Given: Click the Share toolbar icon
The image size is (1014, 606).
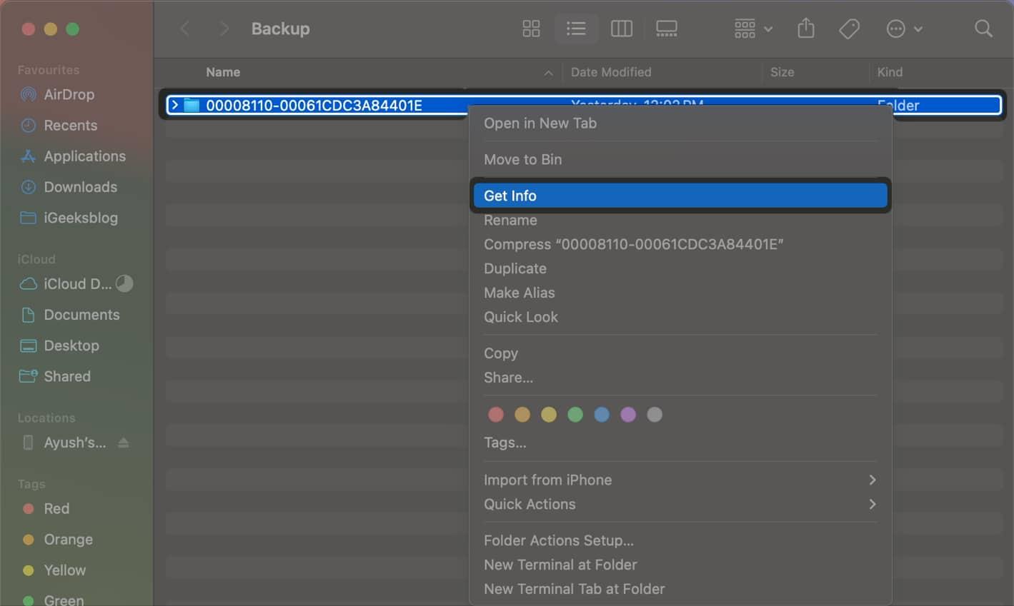Looking at the screenshot, I should [805, 29].
